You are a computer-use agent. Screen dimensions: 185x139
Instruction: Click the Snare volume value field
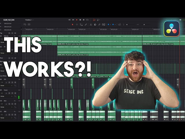point(2,93)
